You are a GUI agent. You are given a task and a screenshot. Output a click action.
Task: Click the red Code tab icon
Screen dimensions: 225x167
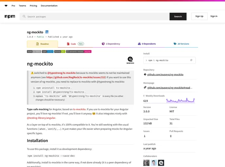point(68,44)
